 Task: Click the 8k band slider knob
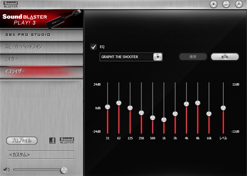tap(198, 103)
